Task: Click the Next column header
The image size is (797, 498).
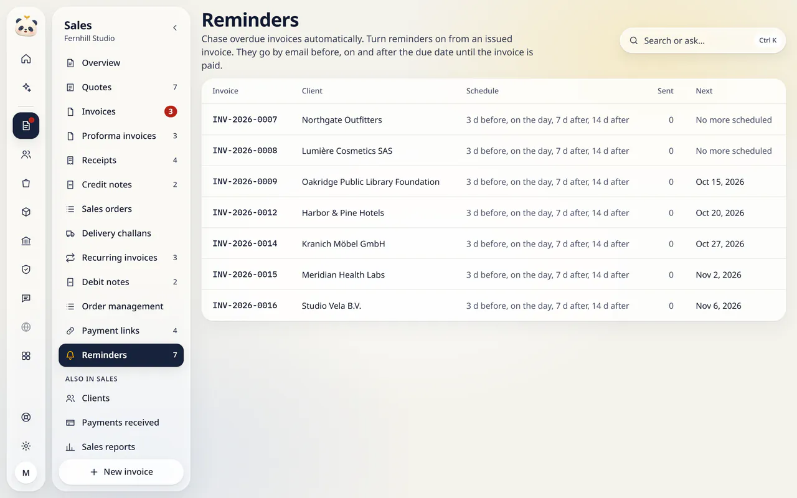Action: [704, 91]
